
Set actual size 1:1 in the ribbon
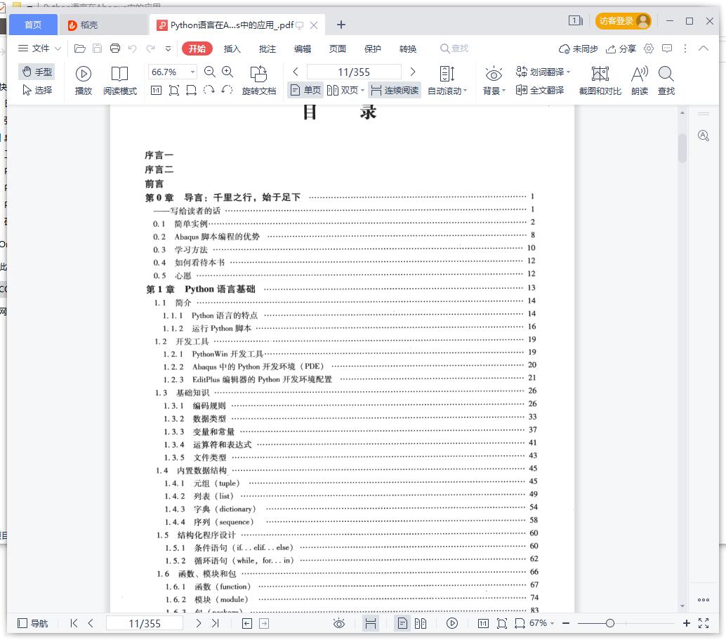pyautogui.click(x=156, y=91)
